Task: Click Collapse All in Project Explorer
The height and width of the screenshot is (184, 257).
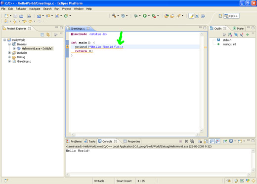Action: [x=43, y=35]
